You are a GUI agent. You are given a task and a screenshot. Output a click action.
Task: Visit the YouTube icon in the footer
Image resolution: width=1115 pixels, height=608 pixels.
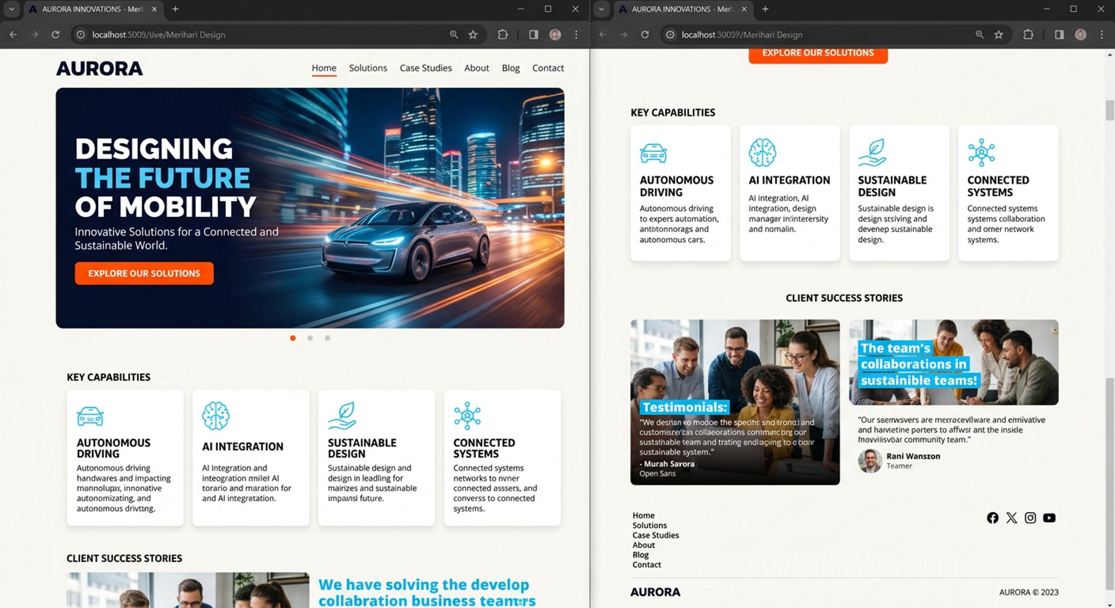(1049, 518)
